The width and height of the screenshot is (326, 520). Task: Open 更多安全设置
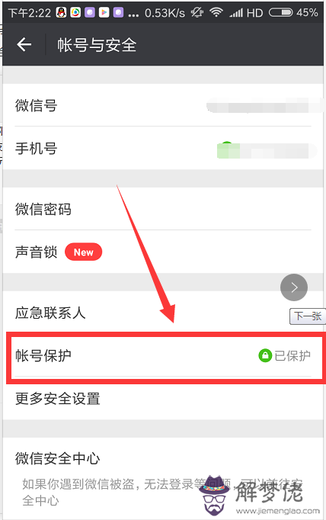163,398
